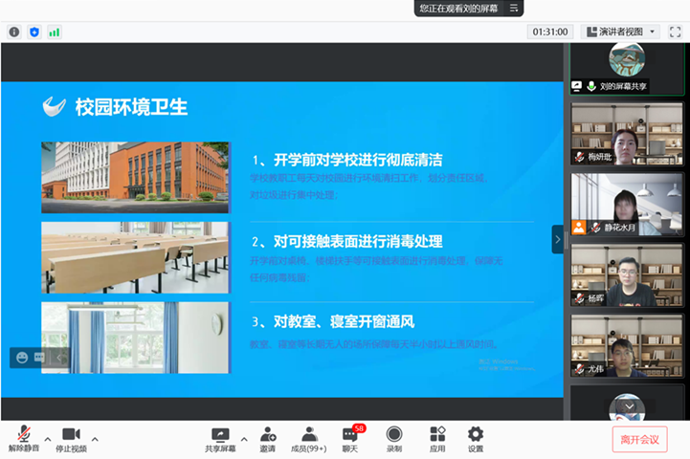The image size is (690, 459).
Task: Open the 演讲者视图 view dropdown
Action: [x=620, y=32]
